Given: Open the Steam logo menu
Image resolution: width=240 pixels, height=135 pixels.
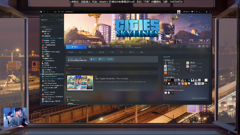Looking at the screenshot, I should pyautogui.click(x=41, y=12).
